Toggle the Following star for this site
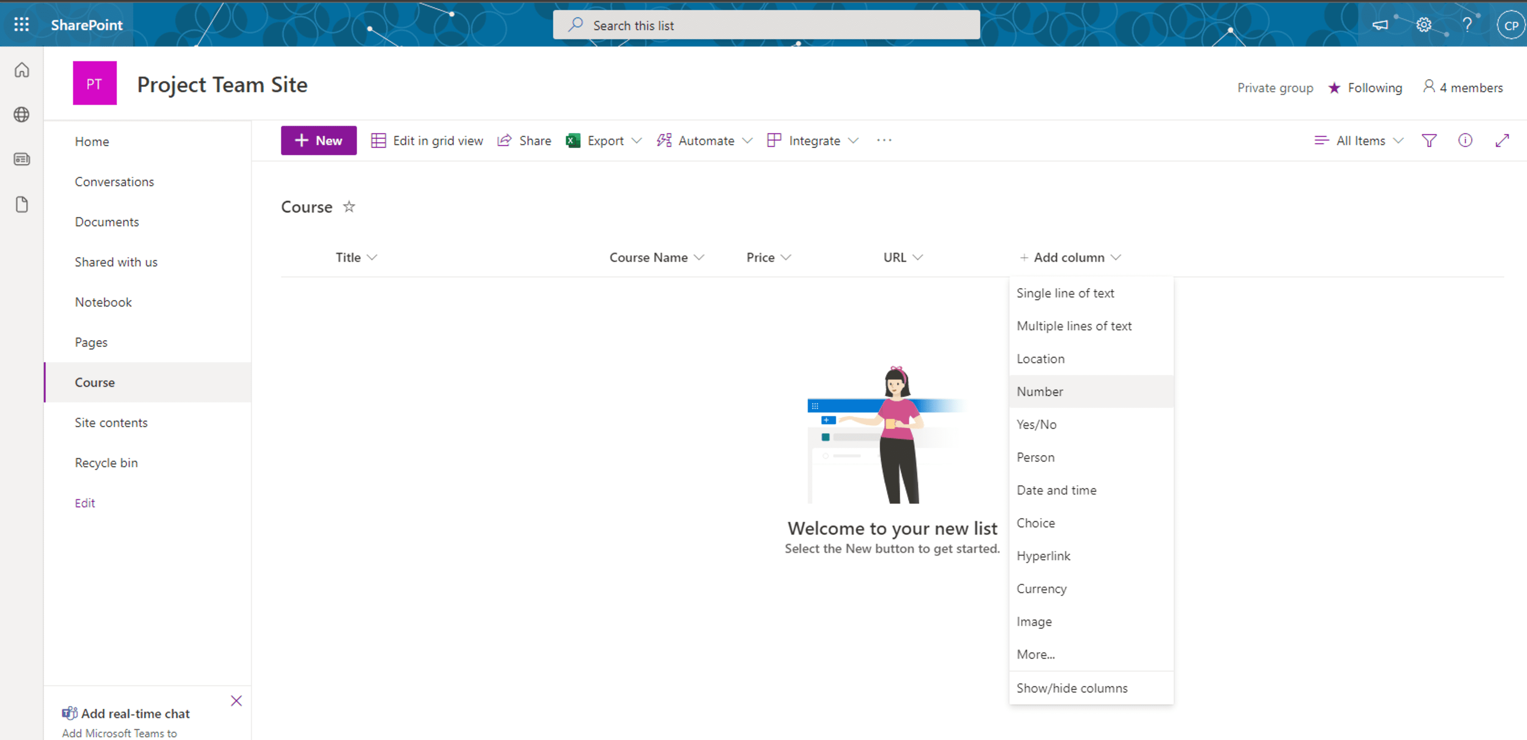 (1334, 88)
